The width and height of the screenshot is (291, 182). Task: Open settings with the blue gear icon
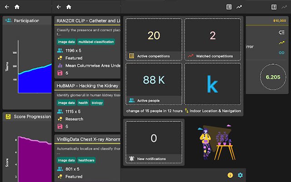coord(240,175)
